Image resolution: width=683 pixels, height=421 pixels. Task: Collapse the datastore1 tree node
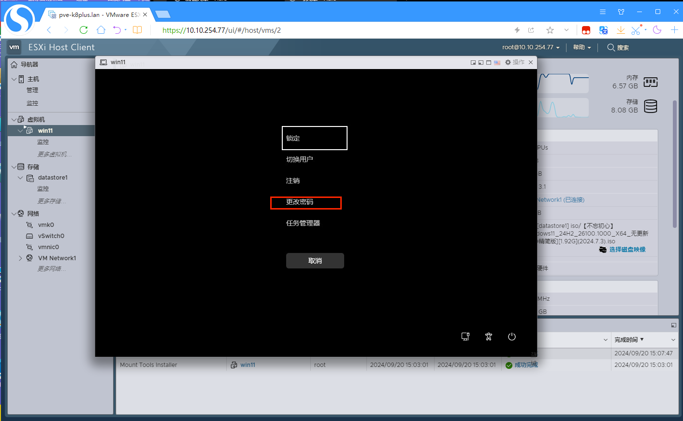[20, 178]
